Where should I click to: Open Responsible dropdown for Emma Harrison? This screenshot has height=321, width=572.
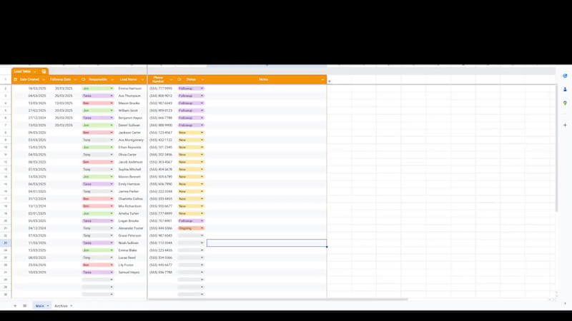[x=112, y=88]
